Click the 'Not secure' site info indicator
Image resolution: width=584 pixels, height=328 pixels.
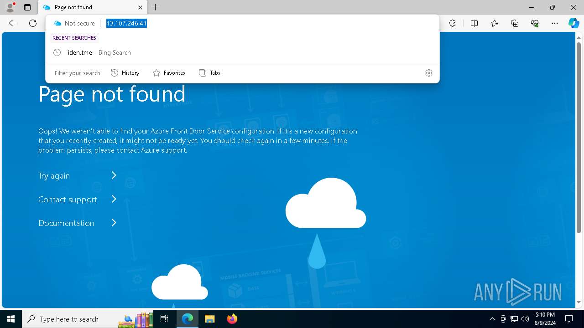click(74, 23)
